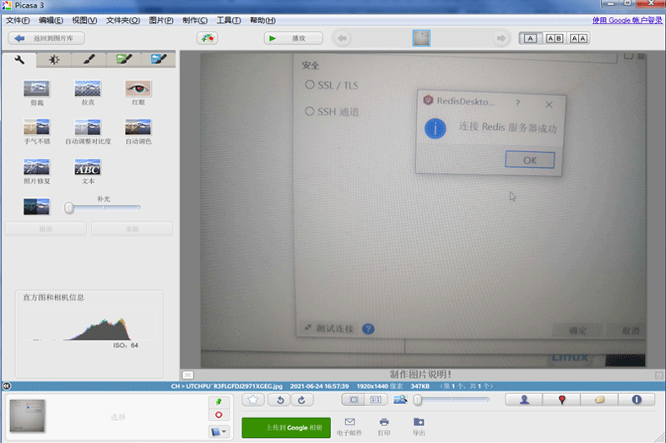Open the Places pin panel

tap(561, 400)
